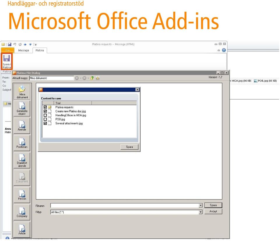
Task: Expand the Filnamn dropdown arrow
Action: pyautogui.click(x=201, y=205)
